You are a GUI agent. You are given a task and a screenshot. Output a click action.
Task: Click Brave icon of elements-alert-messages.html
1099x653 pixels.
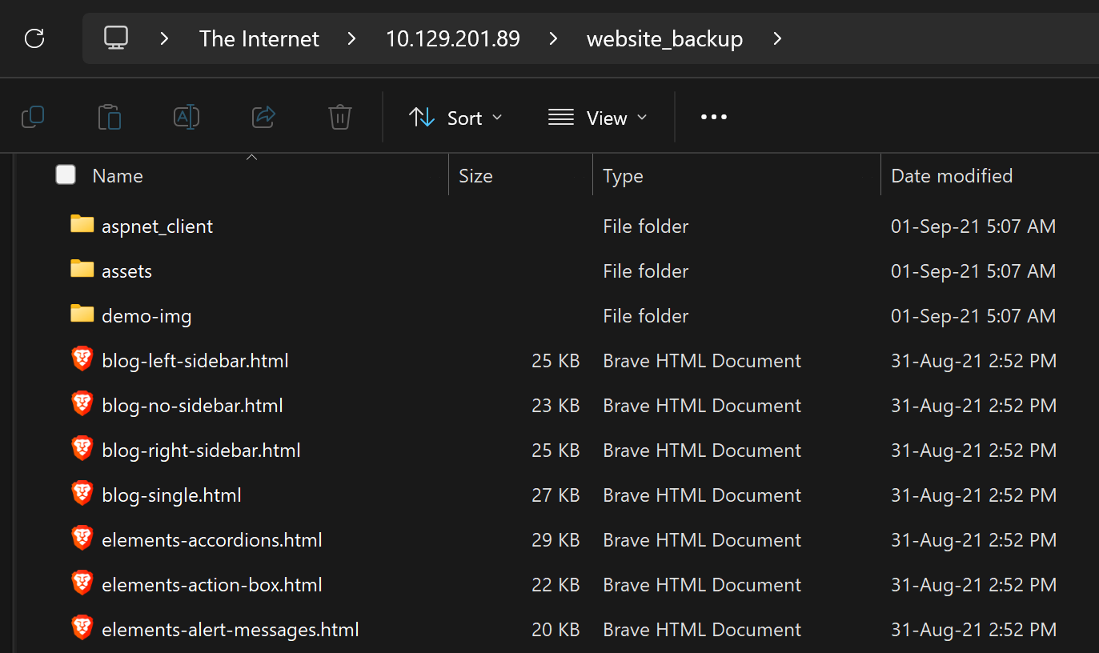coord(82,628)
